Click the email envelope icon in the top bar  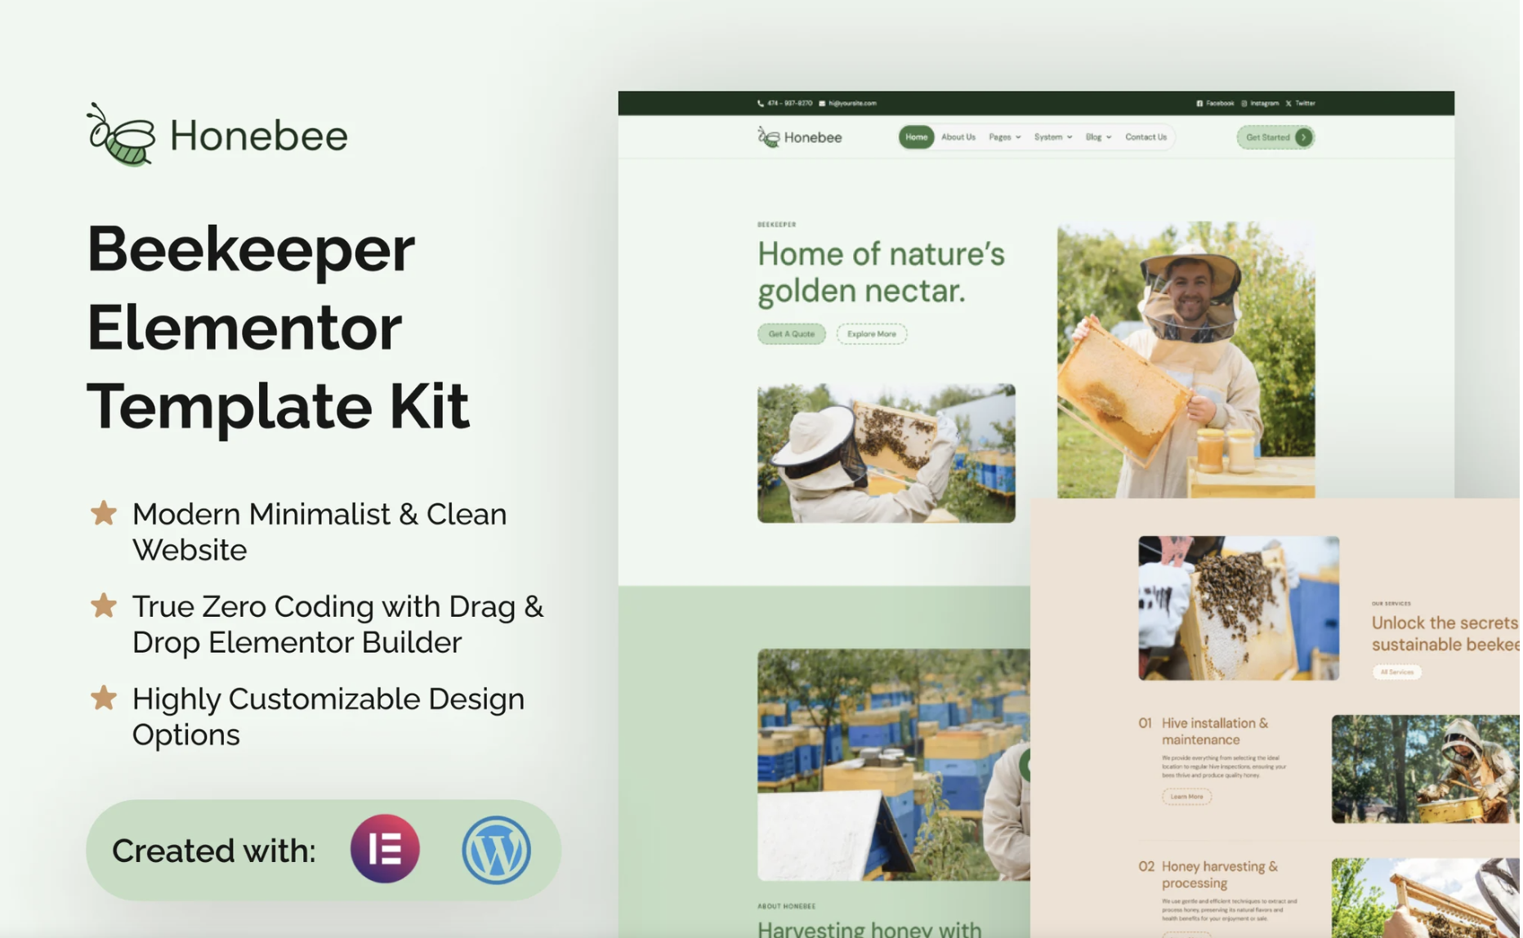(822, 104)
